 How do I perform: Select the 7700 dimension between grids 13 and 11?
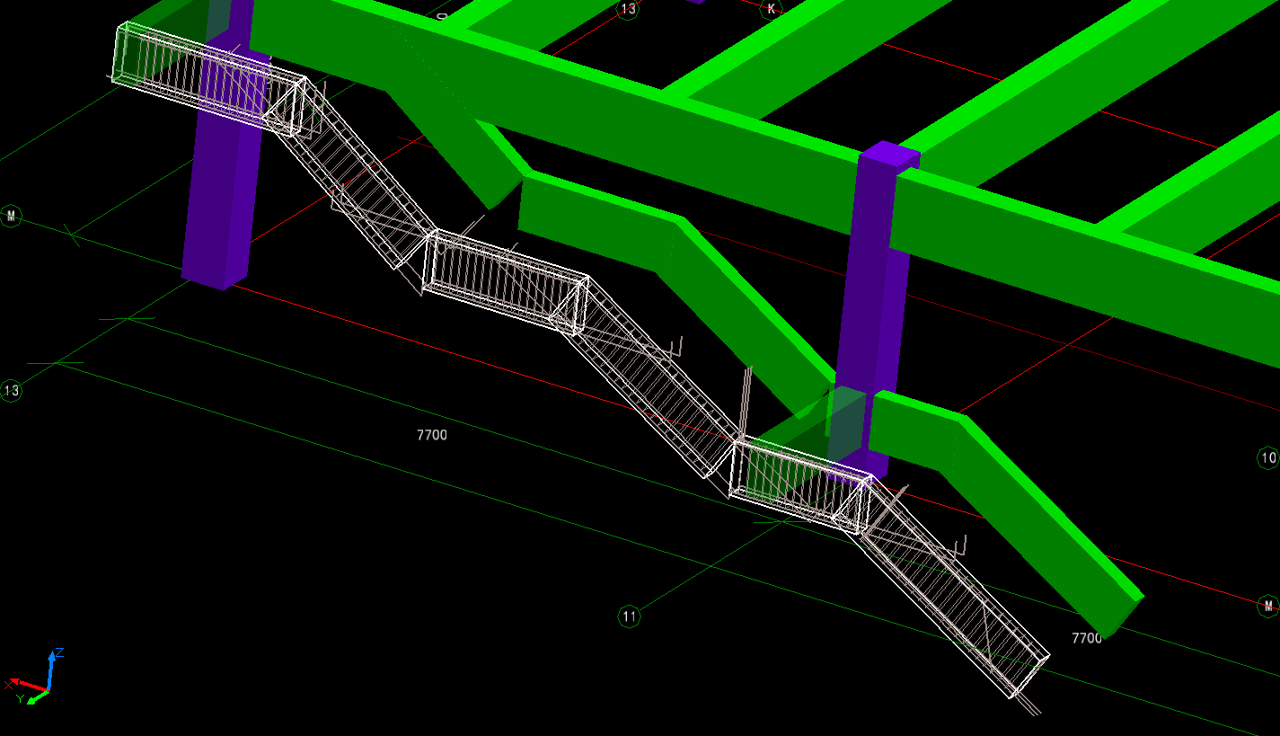(432, 435)
